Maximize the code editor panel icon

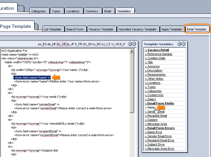point(134,44)
